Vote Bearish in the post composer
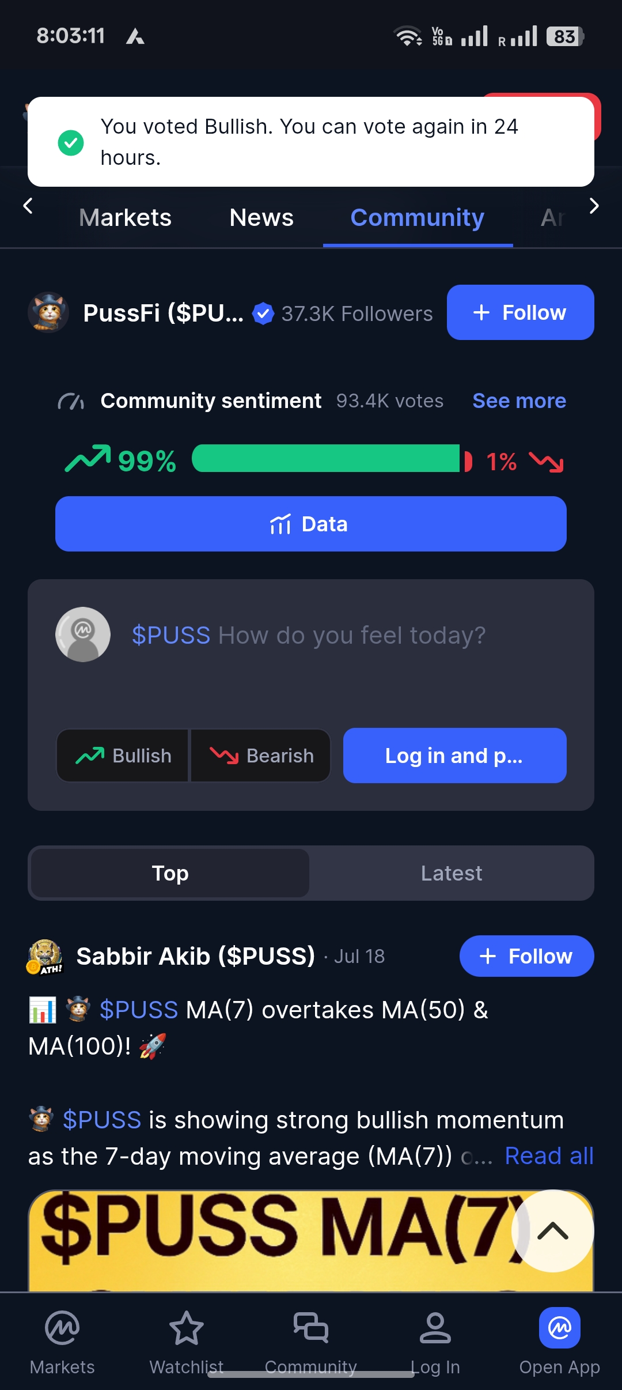Viewport: 622px width, 1390px height. pos(261,756)
